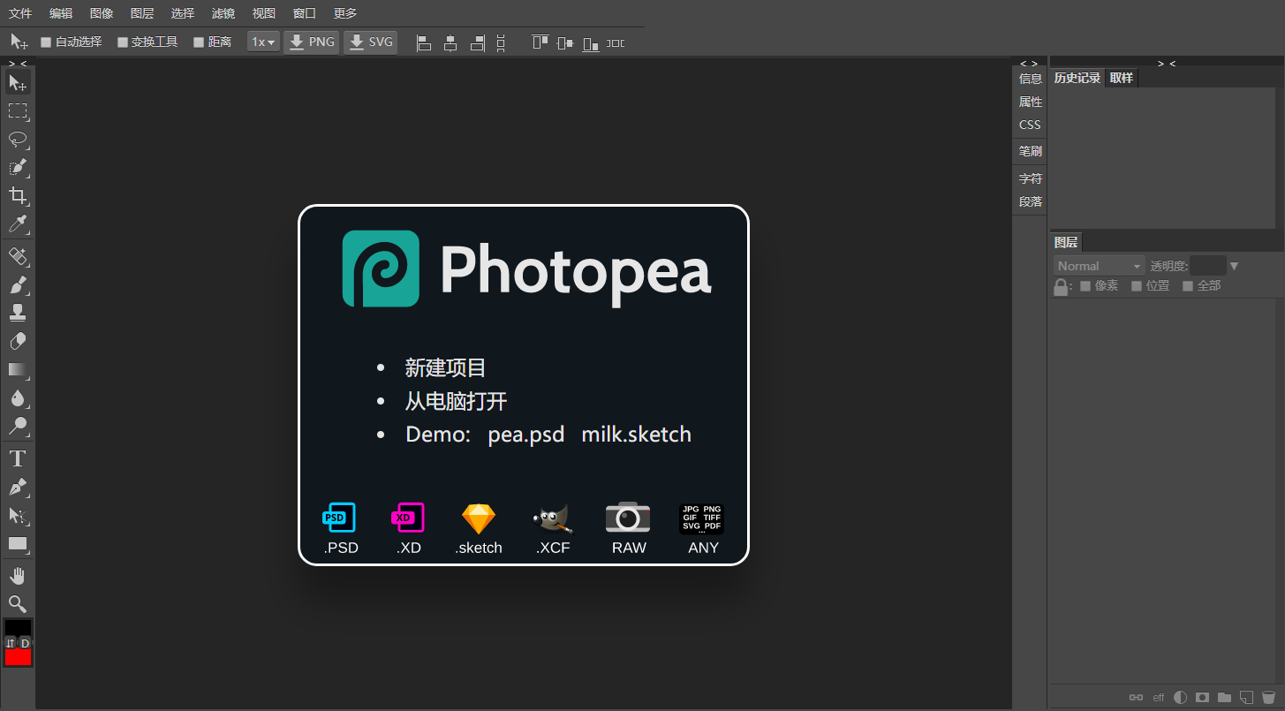The height and width of the screenshot is (711, 1285).
Task: Open the 视图 menu
Action: click(264, 13)
